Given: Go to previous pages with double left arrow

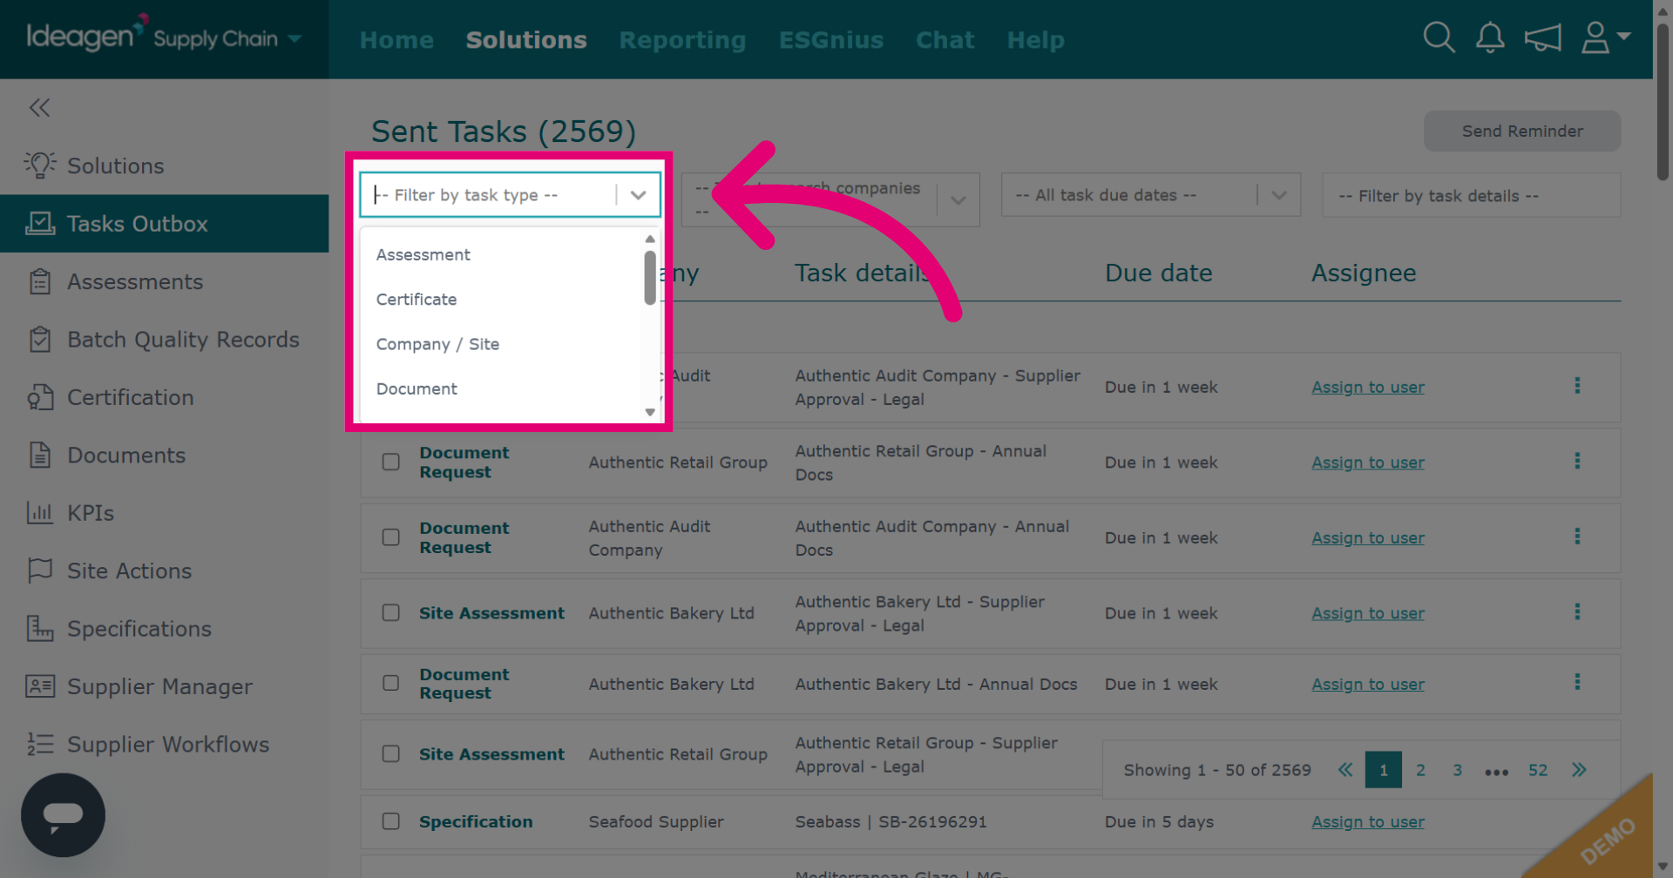Looking at the screenshot, I should pyautogui.click(x=1345, y=770).
